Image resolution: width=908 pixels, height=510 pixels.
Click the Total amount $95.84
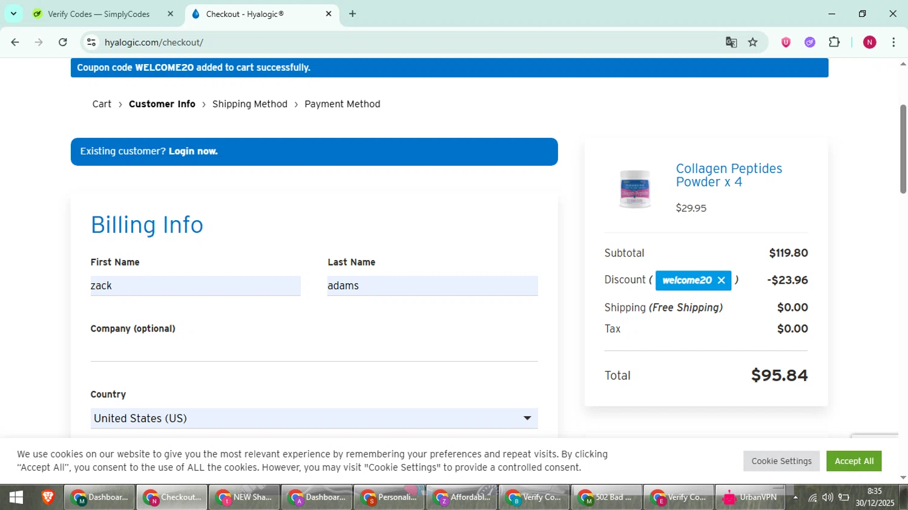[780, 375]
